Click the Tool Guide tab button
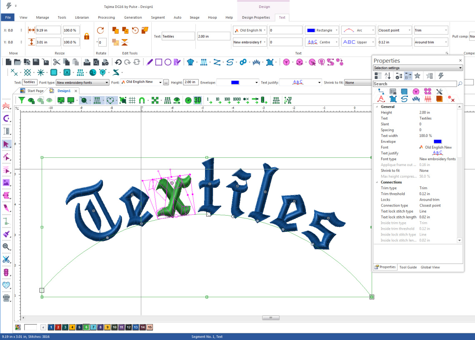The height and width of the screenshot is (340, 475). [407, 267]
